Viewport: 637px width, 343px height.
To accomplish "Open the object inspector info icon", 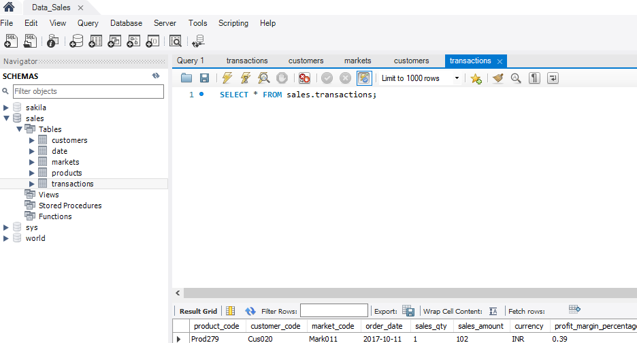I will tap(53, 41).
